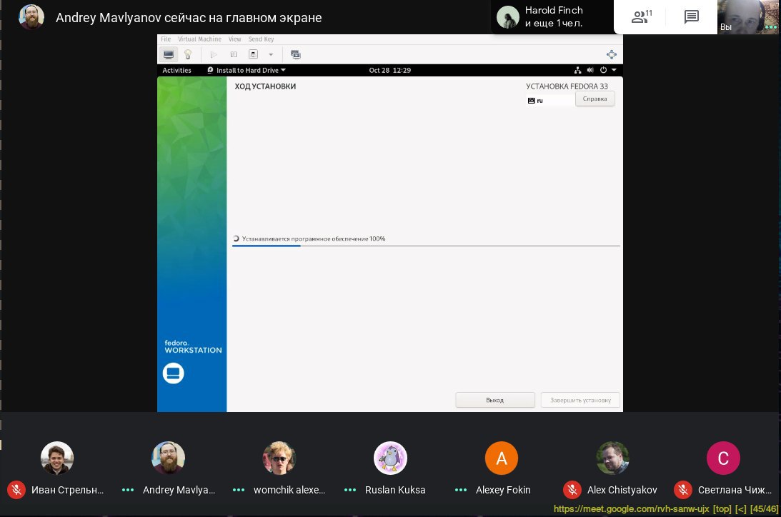The image size is (781, 517).
Task: Click the fedora WORKSTATION label
Action: [193, 347]
